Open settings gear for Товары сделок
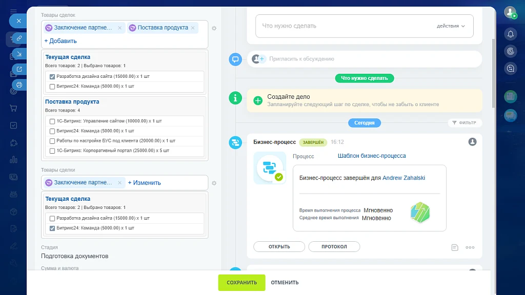This screenshot has height=295, width=525. pos(214,29)
